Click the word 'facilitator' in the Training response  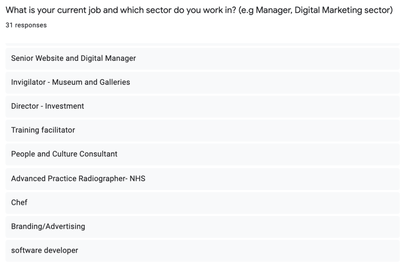pos(58,130)
